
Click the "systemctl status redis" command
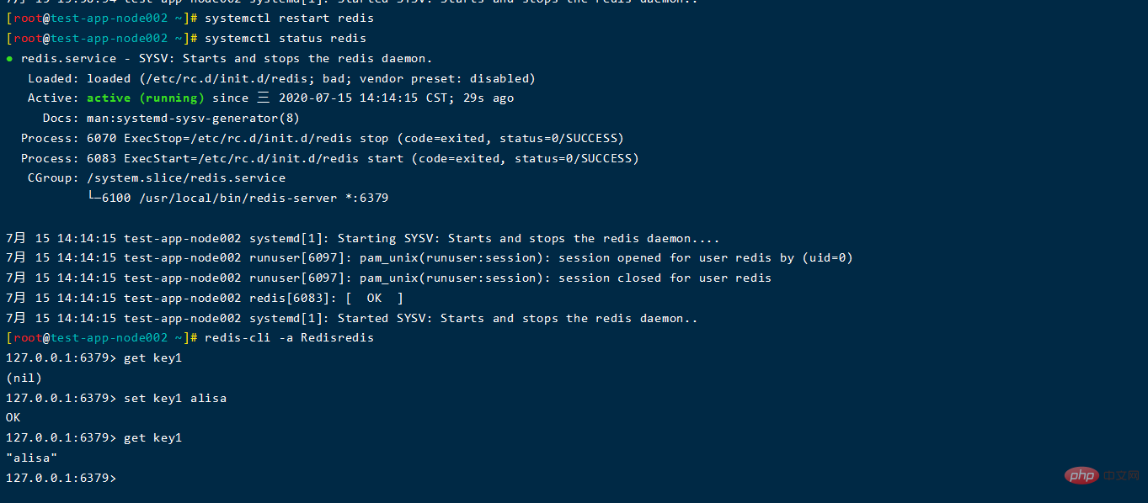click(286, 38)
